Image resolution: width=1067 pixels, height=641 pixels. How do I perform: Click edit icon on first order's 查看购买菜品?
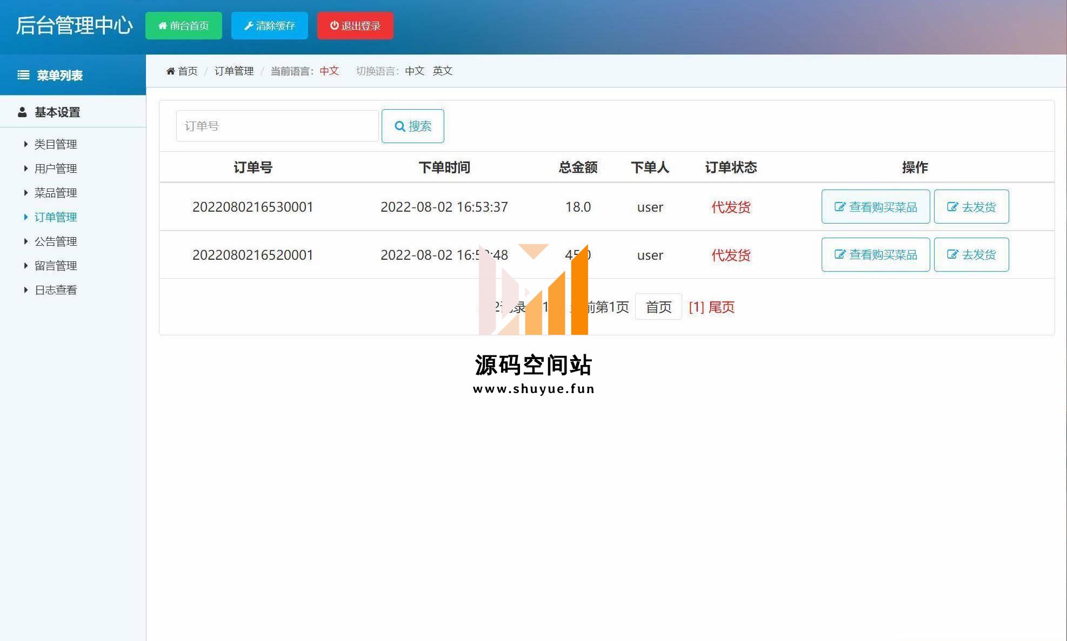839,207
